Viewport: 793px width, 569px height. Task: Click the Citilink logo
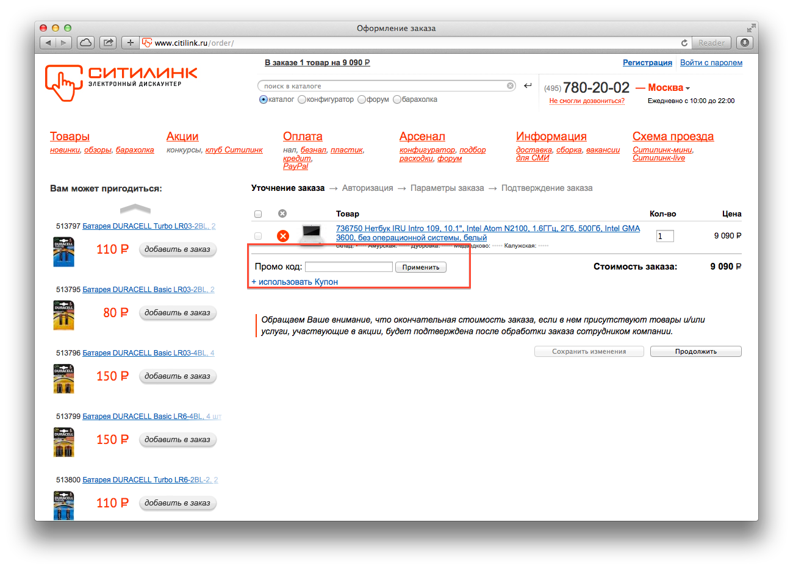(x=121, y=82)
